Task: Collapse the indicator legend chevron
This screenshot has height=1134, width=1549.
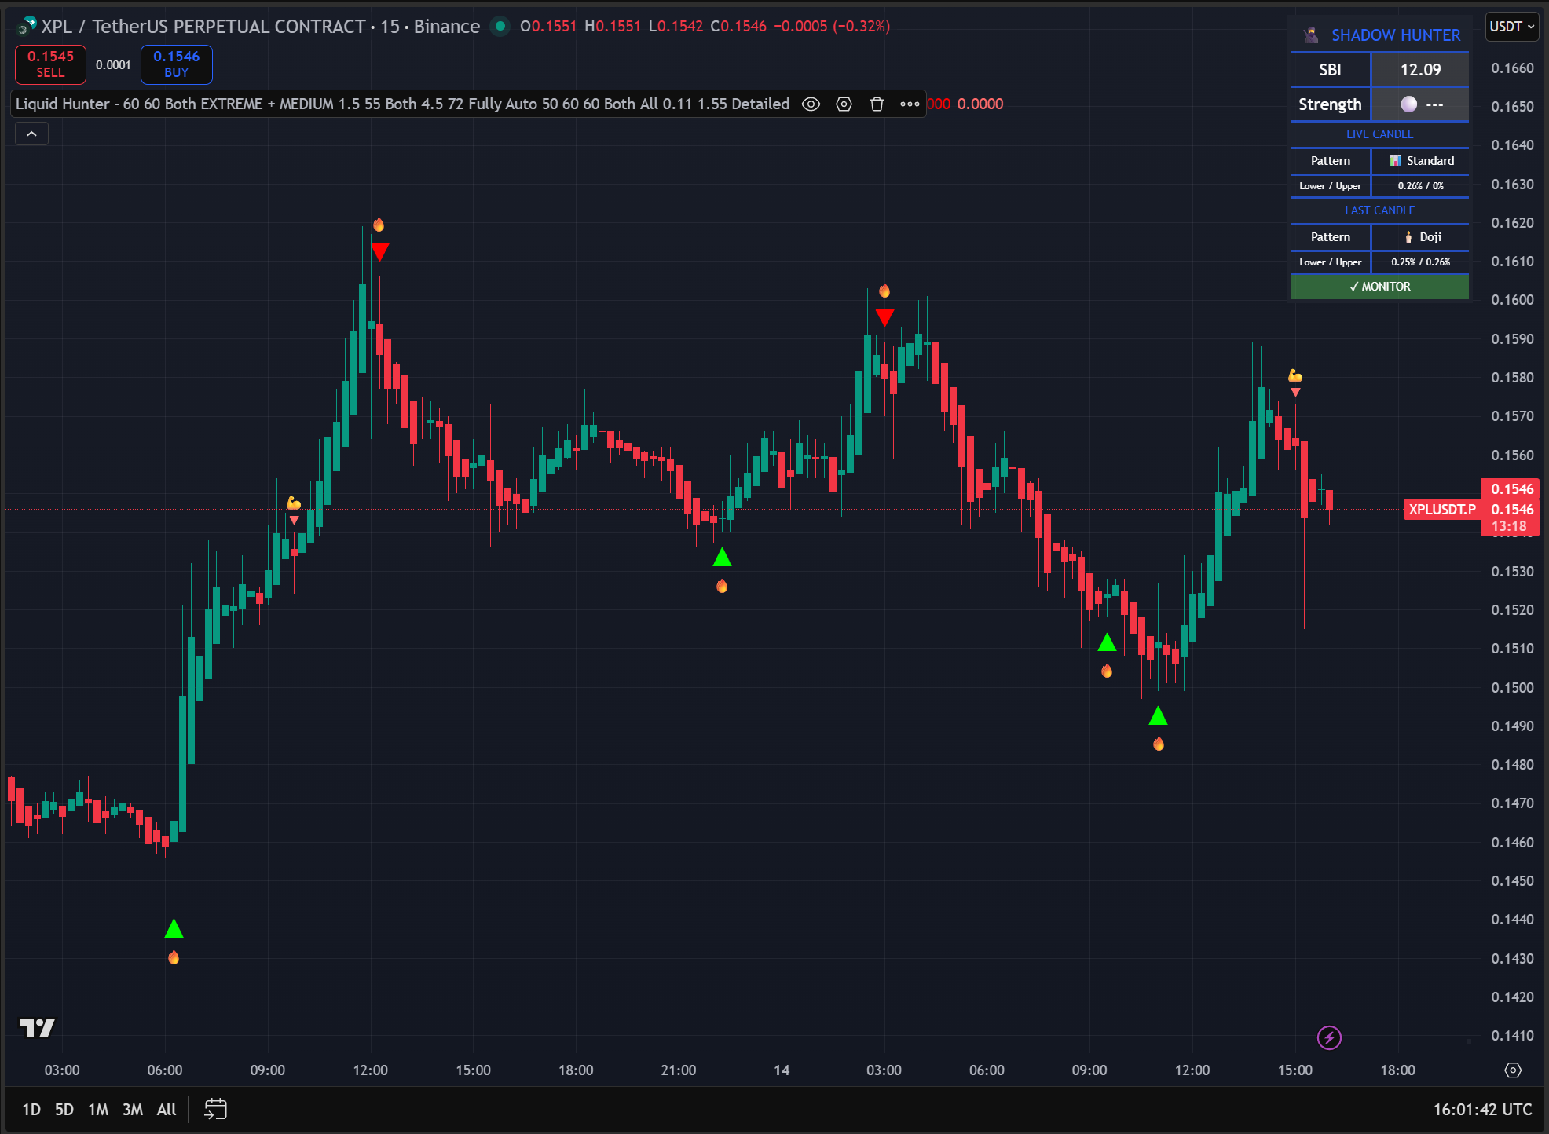Action: pyautogui.click(x=31, y=134)
